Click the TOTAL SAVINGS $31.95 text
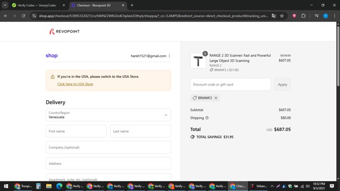The height and width of the screenshot is (191, 340). (x=215, y=137)
